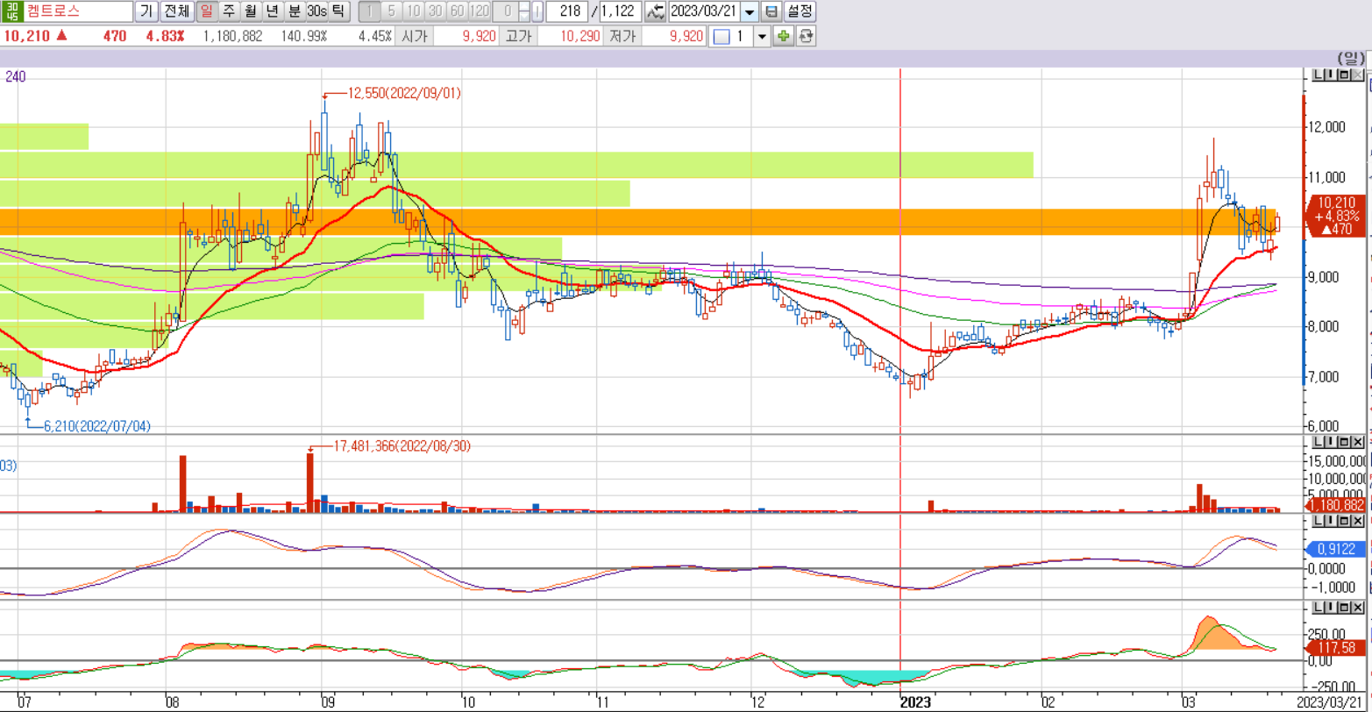Click the chart layout square icon
The width and height of the screenshot is (1372, 712).
point(721,36)
